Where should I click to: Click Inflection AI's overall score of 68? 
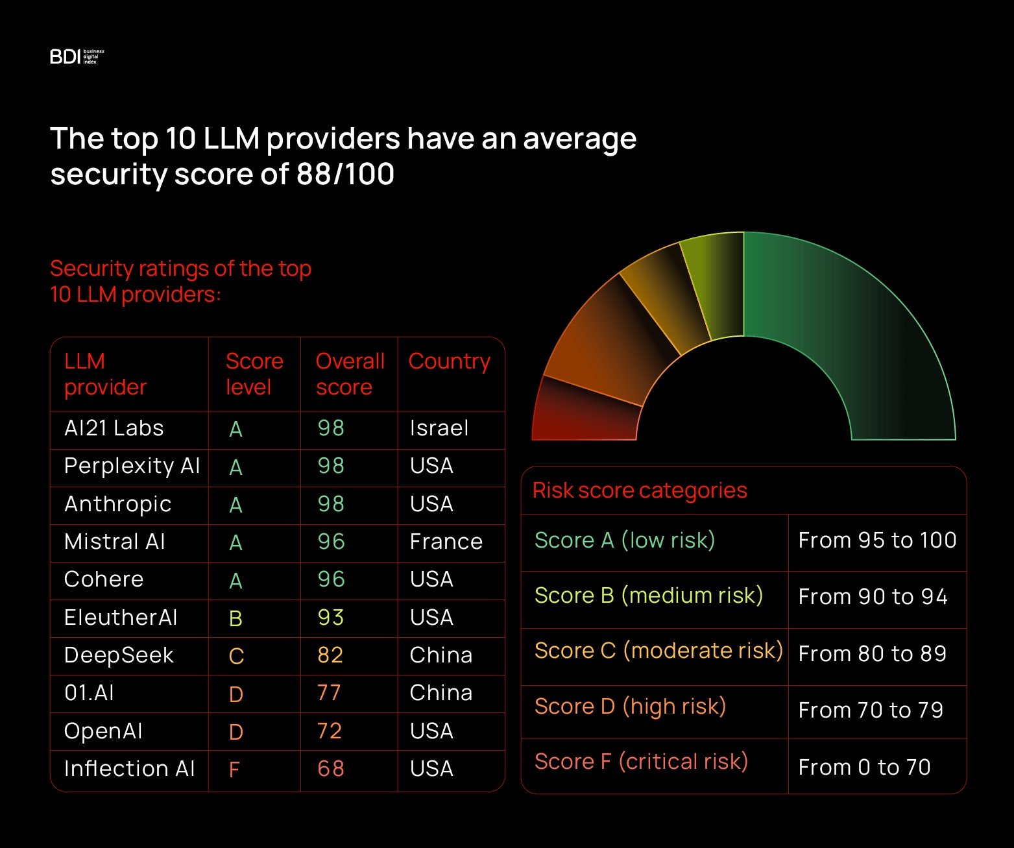coord(330,769)
